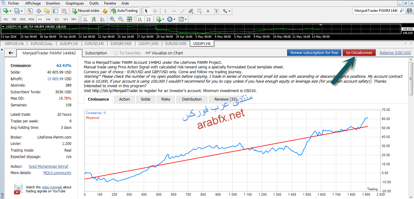Go back using the arrow button

click(11, 53)
